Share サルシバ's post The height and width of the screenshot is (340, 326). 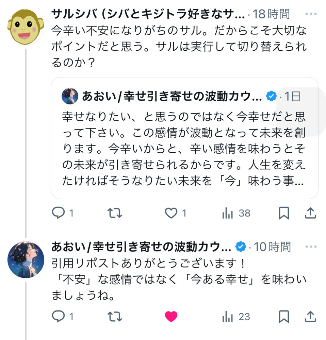pyautogui.click(x=310, y=213)
